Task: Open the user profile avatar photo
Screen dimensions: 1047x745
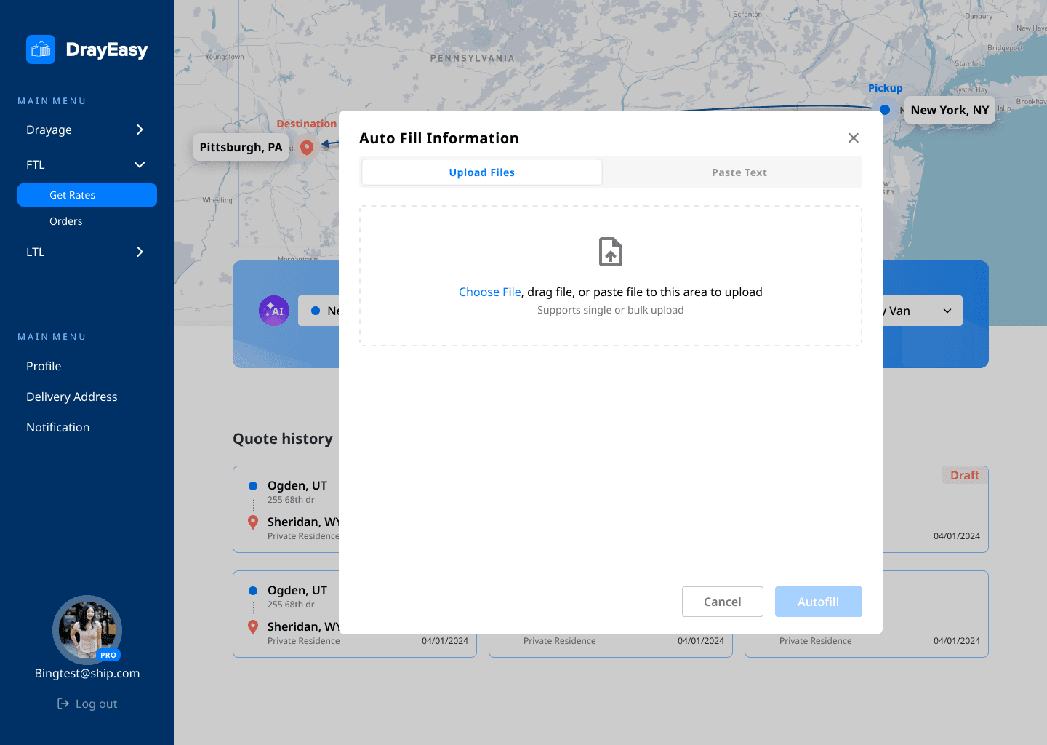Action: 87,630
